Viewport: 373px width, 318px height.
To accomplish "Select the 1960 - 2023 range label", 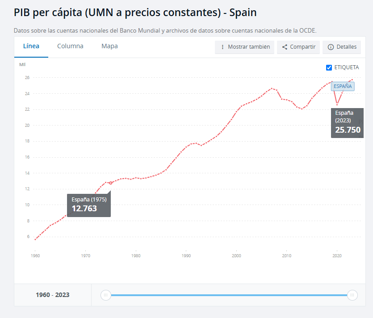I will pos(52,295).
